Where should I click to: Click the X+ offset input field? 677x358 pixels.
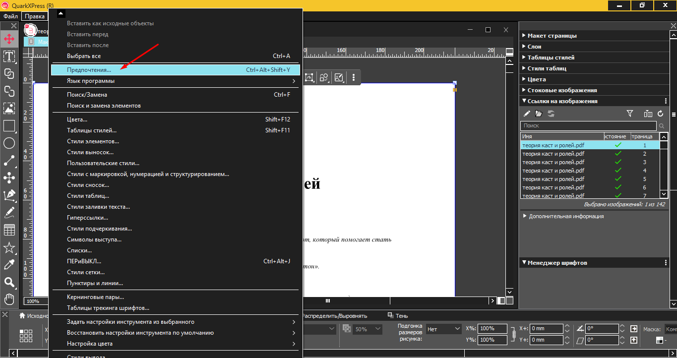click(x=546, y=329)
